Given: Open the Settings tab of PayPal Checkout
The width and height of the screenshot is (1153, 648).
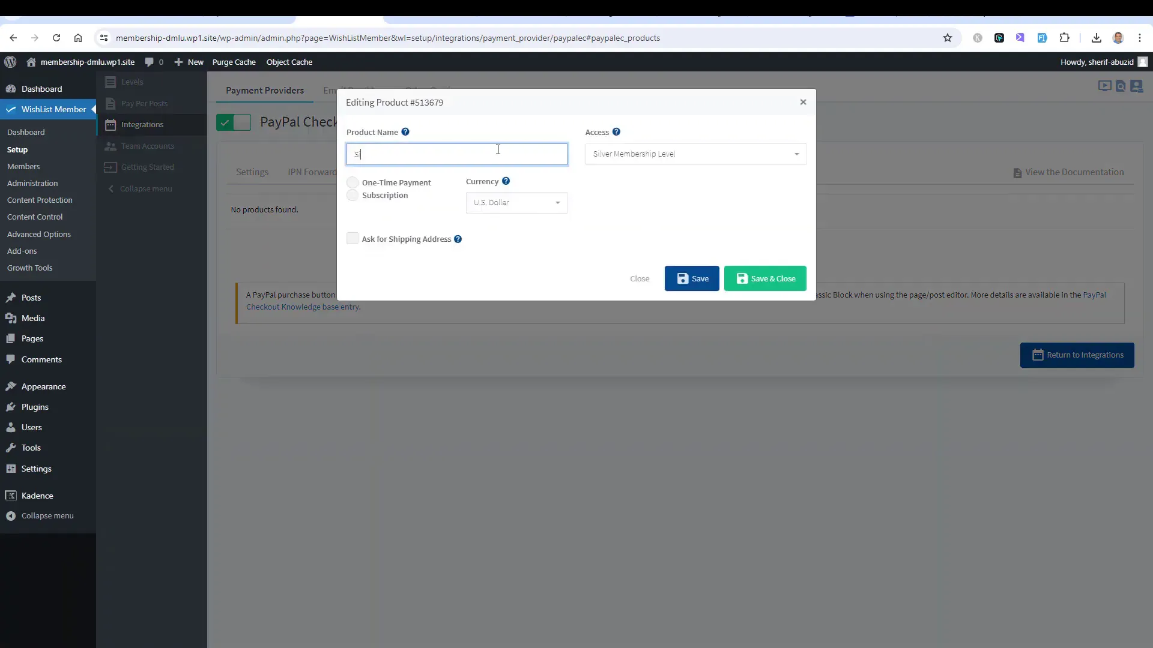Looking at the screenshot, I should tap(252, 172).
